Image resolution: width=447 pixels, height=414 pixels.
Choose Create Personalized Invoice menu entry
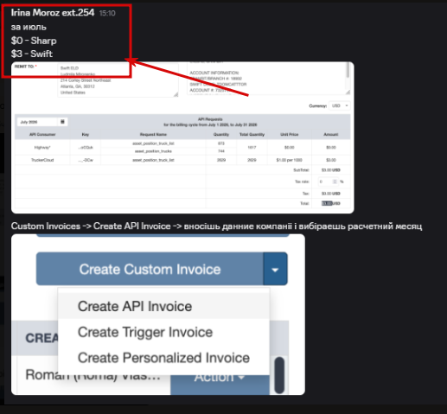click(x=163, y=358)
